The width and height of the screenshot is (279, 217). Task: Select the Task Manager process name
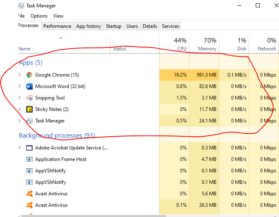(50, 121)
